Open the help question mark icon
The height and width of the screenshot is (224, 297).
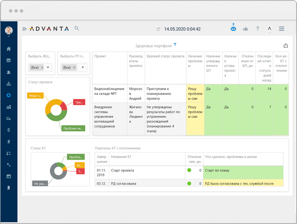(257, 29)
